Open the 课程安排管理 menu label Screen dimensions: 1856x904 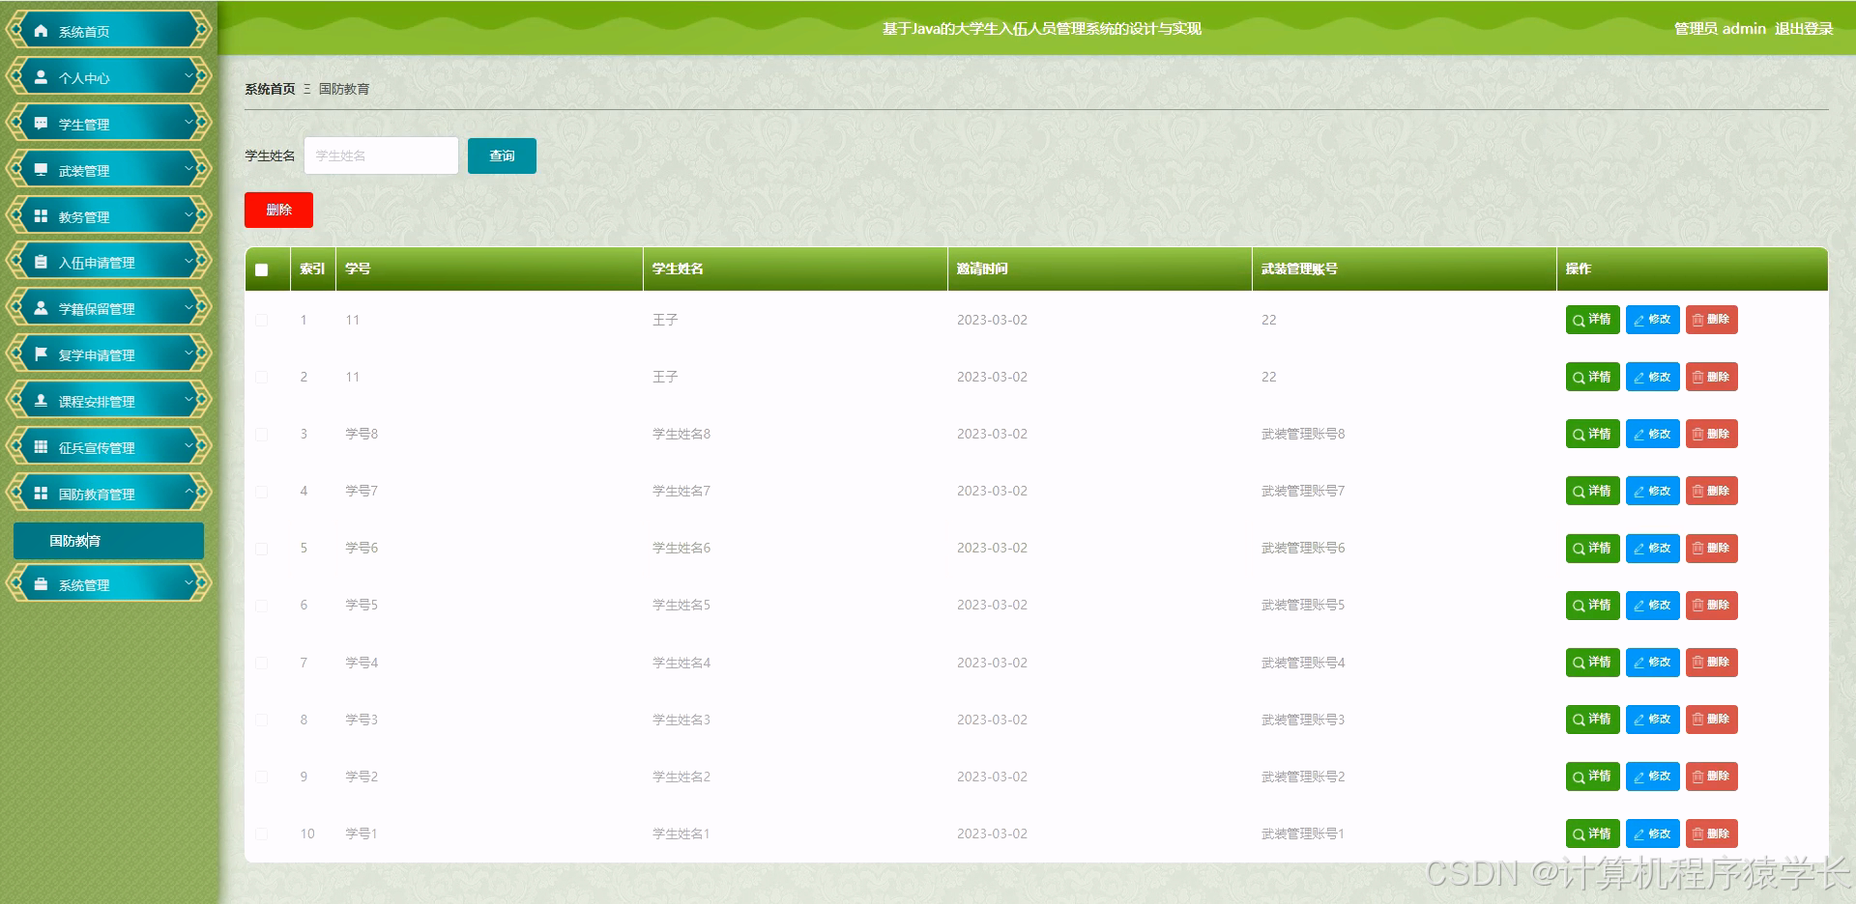click(97, 402)
